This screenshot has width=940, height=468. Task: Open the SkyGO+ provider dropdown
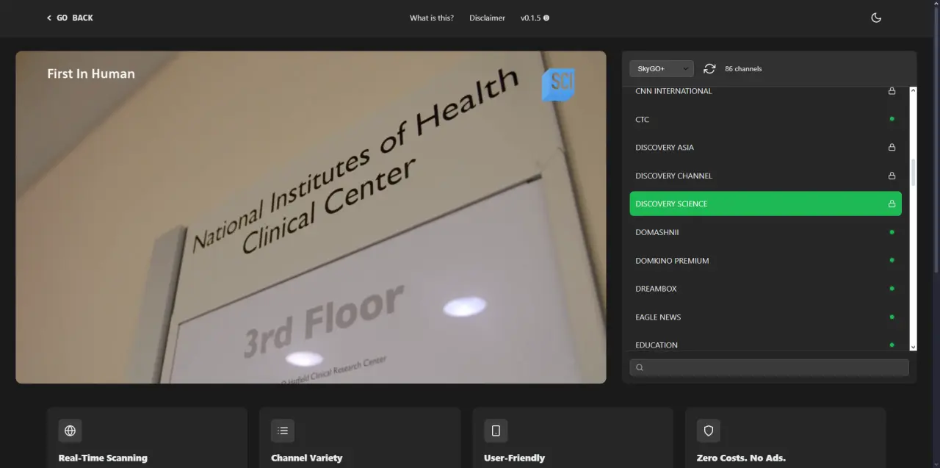(x=661, y=68)
